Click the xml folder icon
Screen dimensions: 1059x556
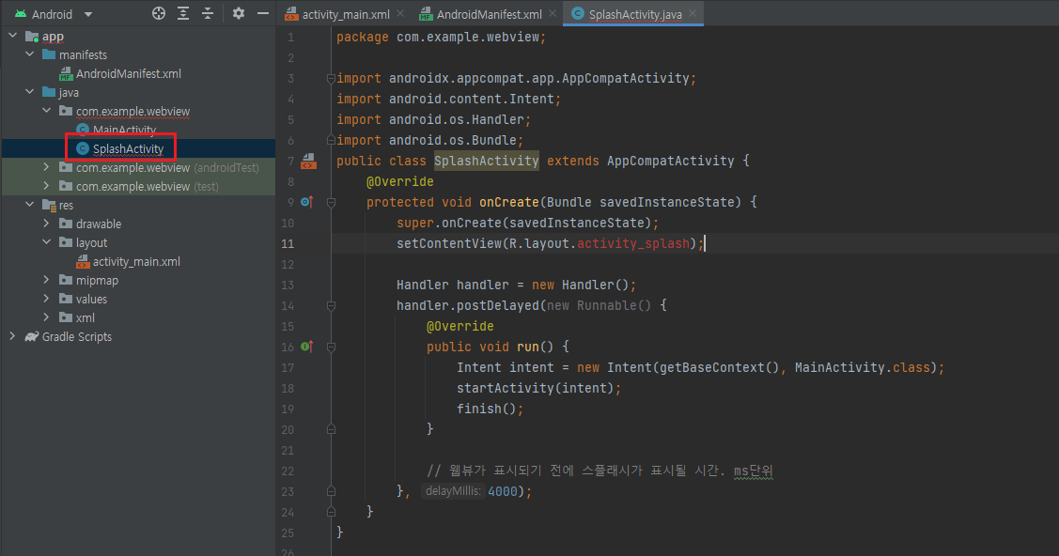pos(66,317)
